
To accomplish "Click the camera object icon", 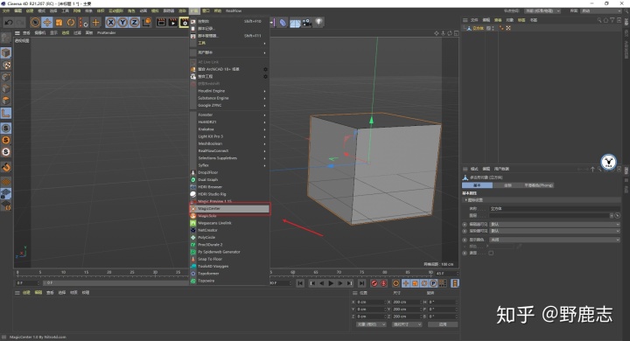I will 306,23.
